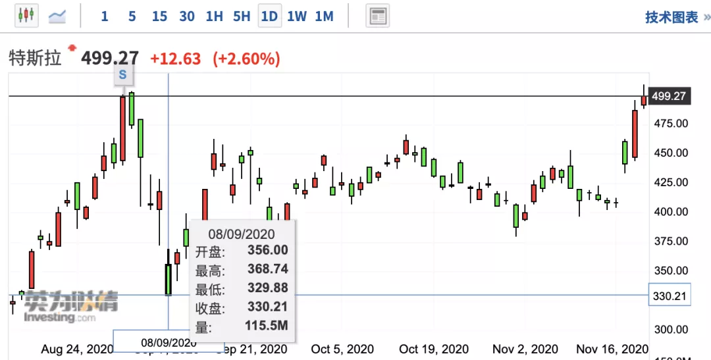The width and height of the screenshot is (711, 360).
Task: Click the red marker beside 特斯拉
Action: point(72,47)
